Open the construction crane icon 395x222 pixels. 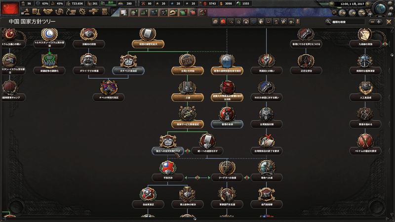[71, 11]
